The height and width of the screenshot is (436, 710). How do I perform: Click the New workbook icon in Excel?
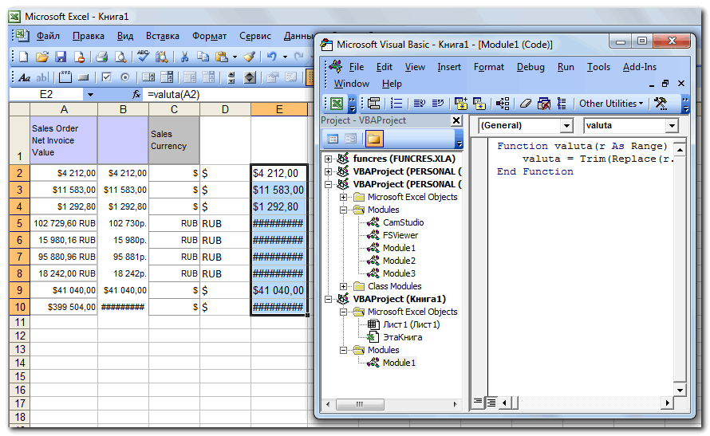tap(23, 57)
